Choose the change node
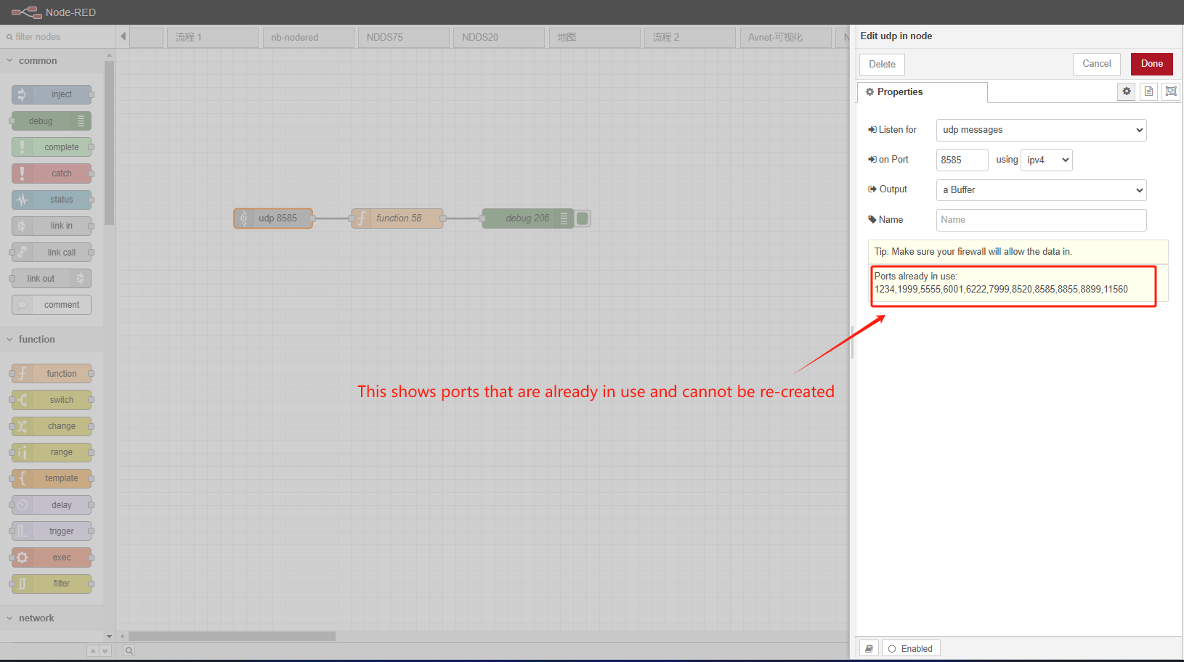 [x=52, y=426]
